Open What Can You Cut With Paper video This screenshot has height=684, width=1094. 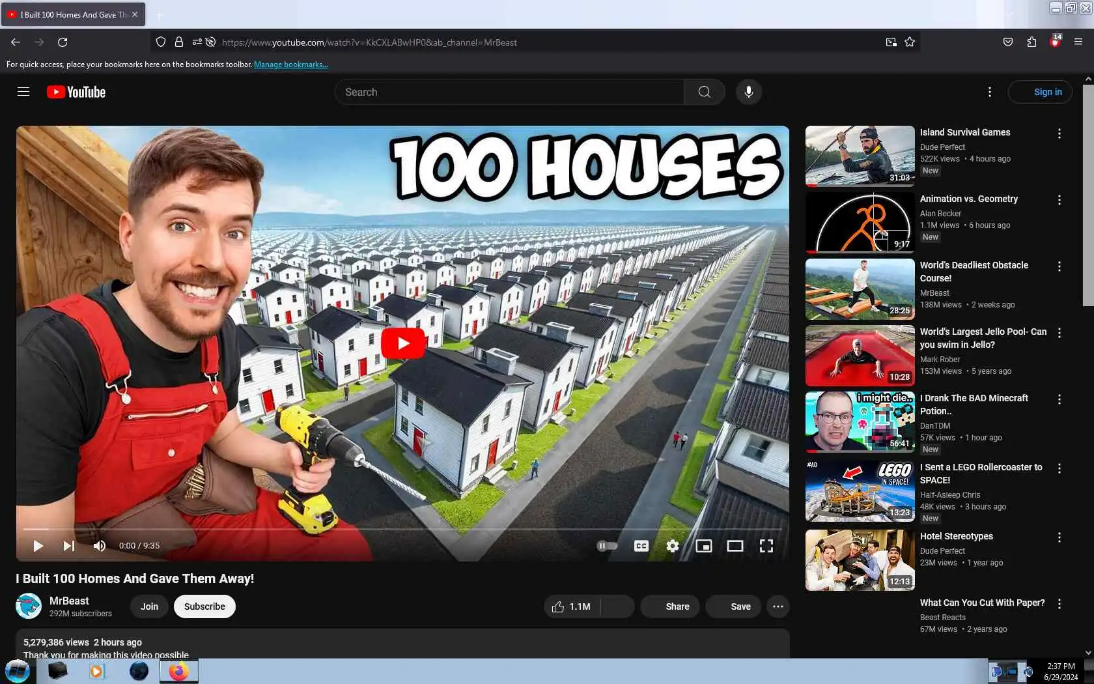click(x=982, y=603)
